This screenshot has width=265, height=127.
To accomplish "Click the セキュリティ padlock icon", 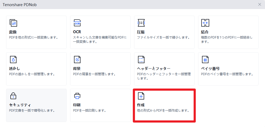I will 13,96.
